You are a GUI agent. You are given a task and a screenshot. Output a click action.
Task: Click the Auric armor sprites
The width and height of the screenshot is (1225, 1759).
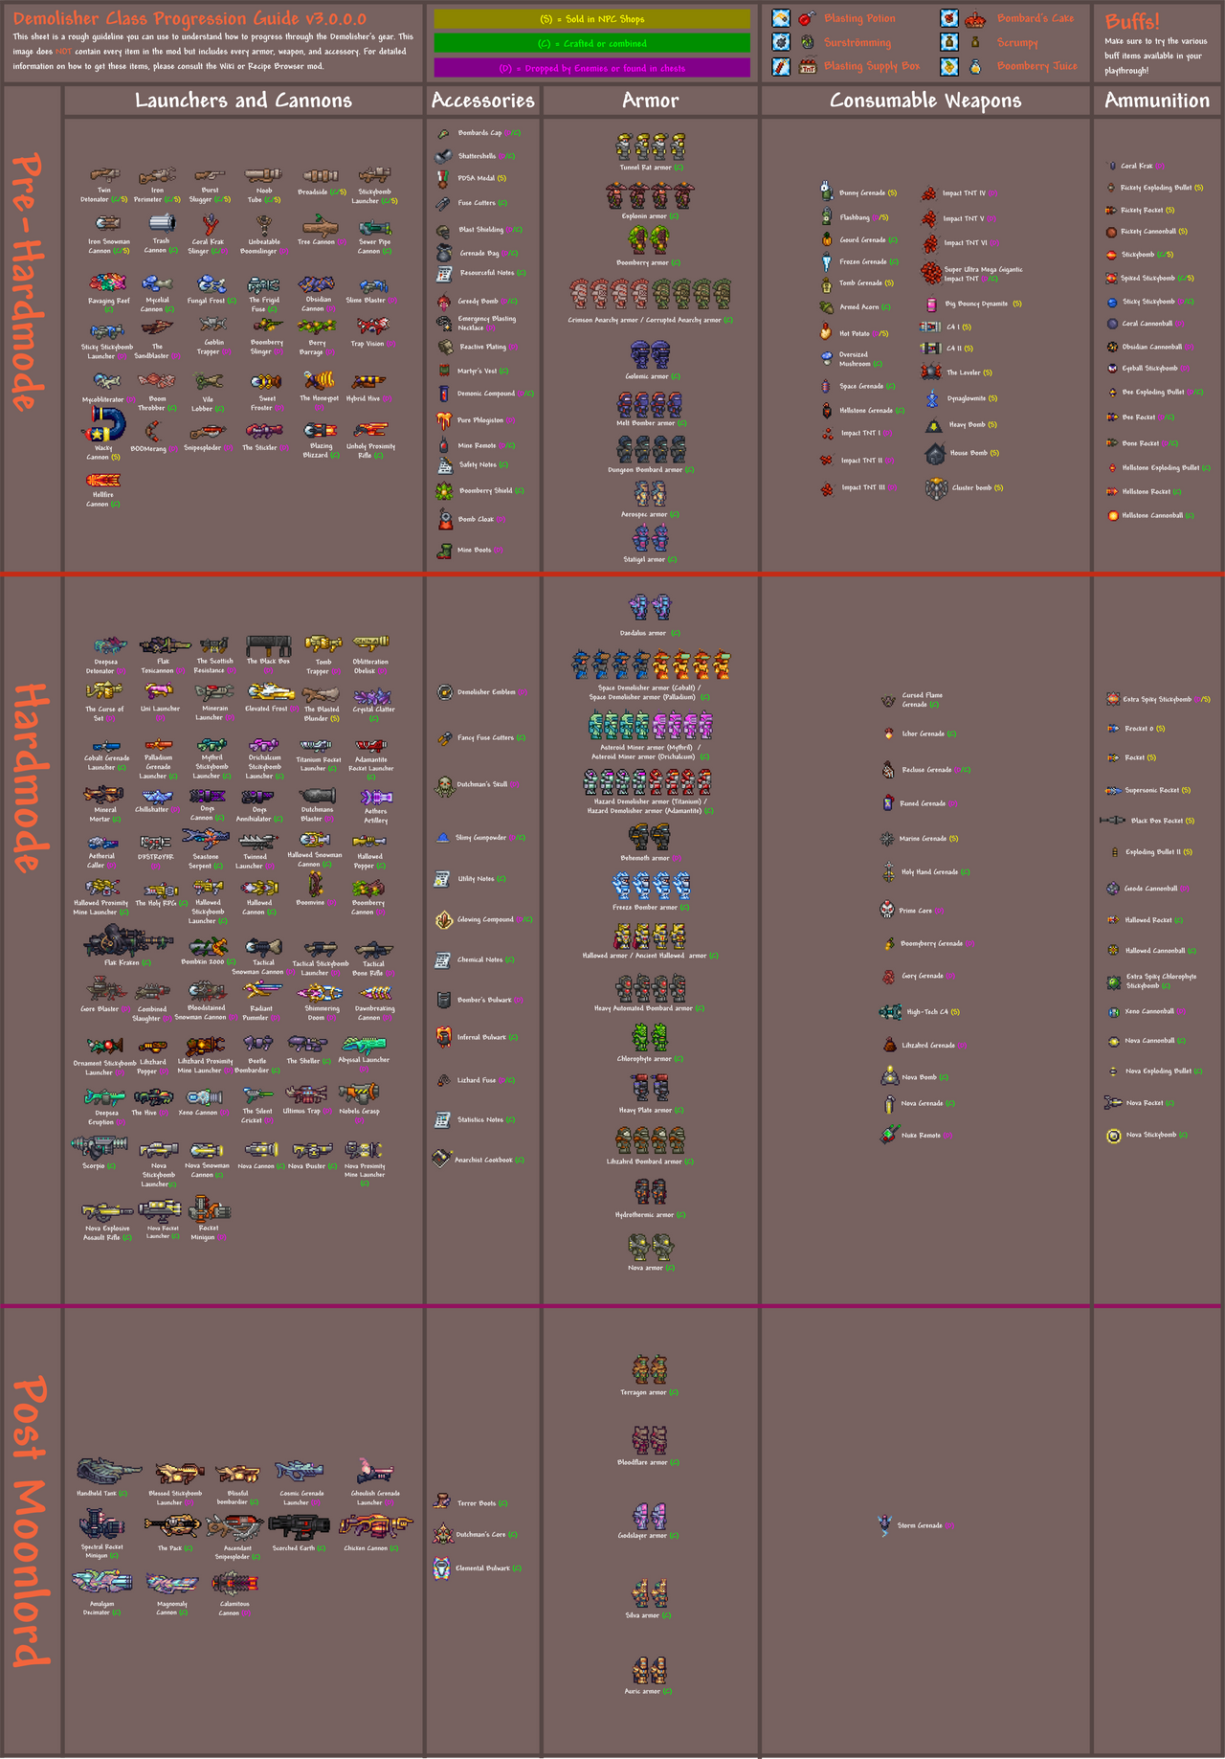click(649, 1670)
